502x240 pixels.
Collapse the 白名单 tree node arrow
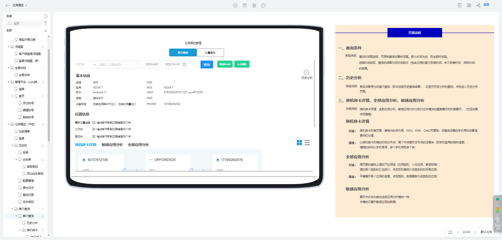coord(16,160)
